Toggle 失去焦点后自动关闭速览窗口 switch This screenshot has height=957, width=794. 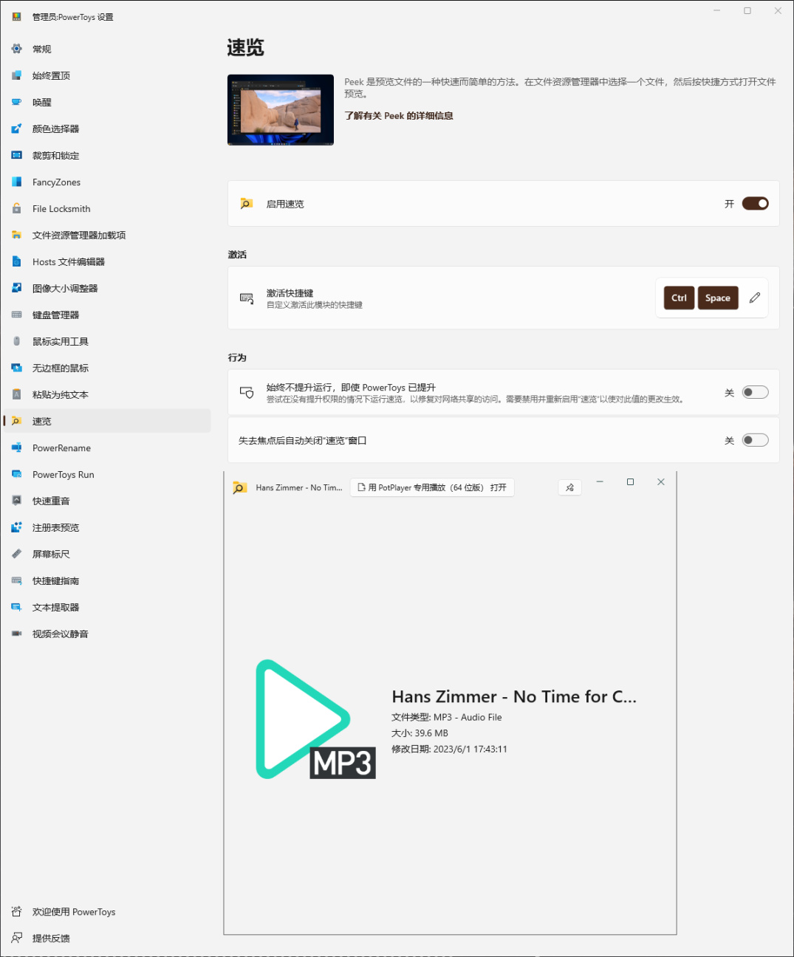[x=755, y=440]
